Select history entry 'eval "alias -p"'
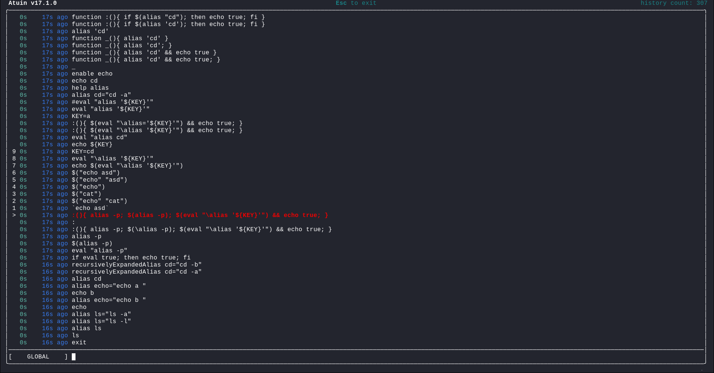This screenshot has width=714, height=373. (x=100, y=251)
